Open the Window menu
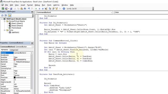 coord(65,5)
